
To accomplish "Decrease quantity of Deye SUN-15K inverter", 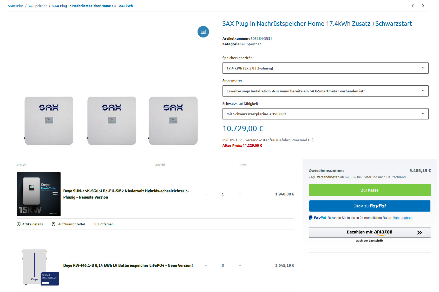I will pos(206,194).
